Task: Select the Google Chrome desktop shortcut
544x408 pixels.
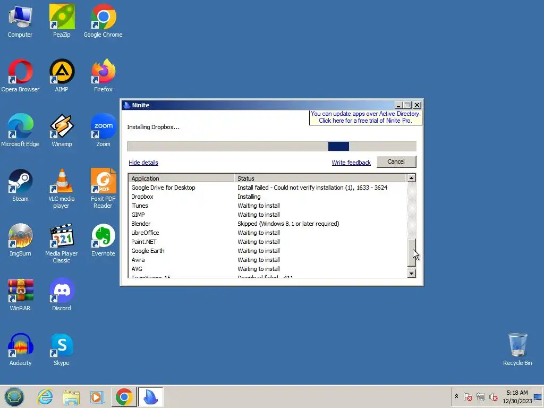Action: (103, 21)
